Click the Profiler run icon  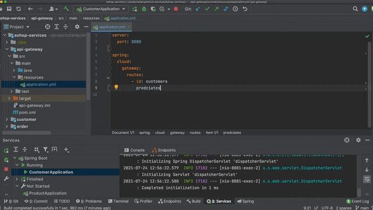pos(162,9)
